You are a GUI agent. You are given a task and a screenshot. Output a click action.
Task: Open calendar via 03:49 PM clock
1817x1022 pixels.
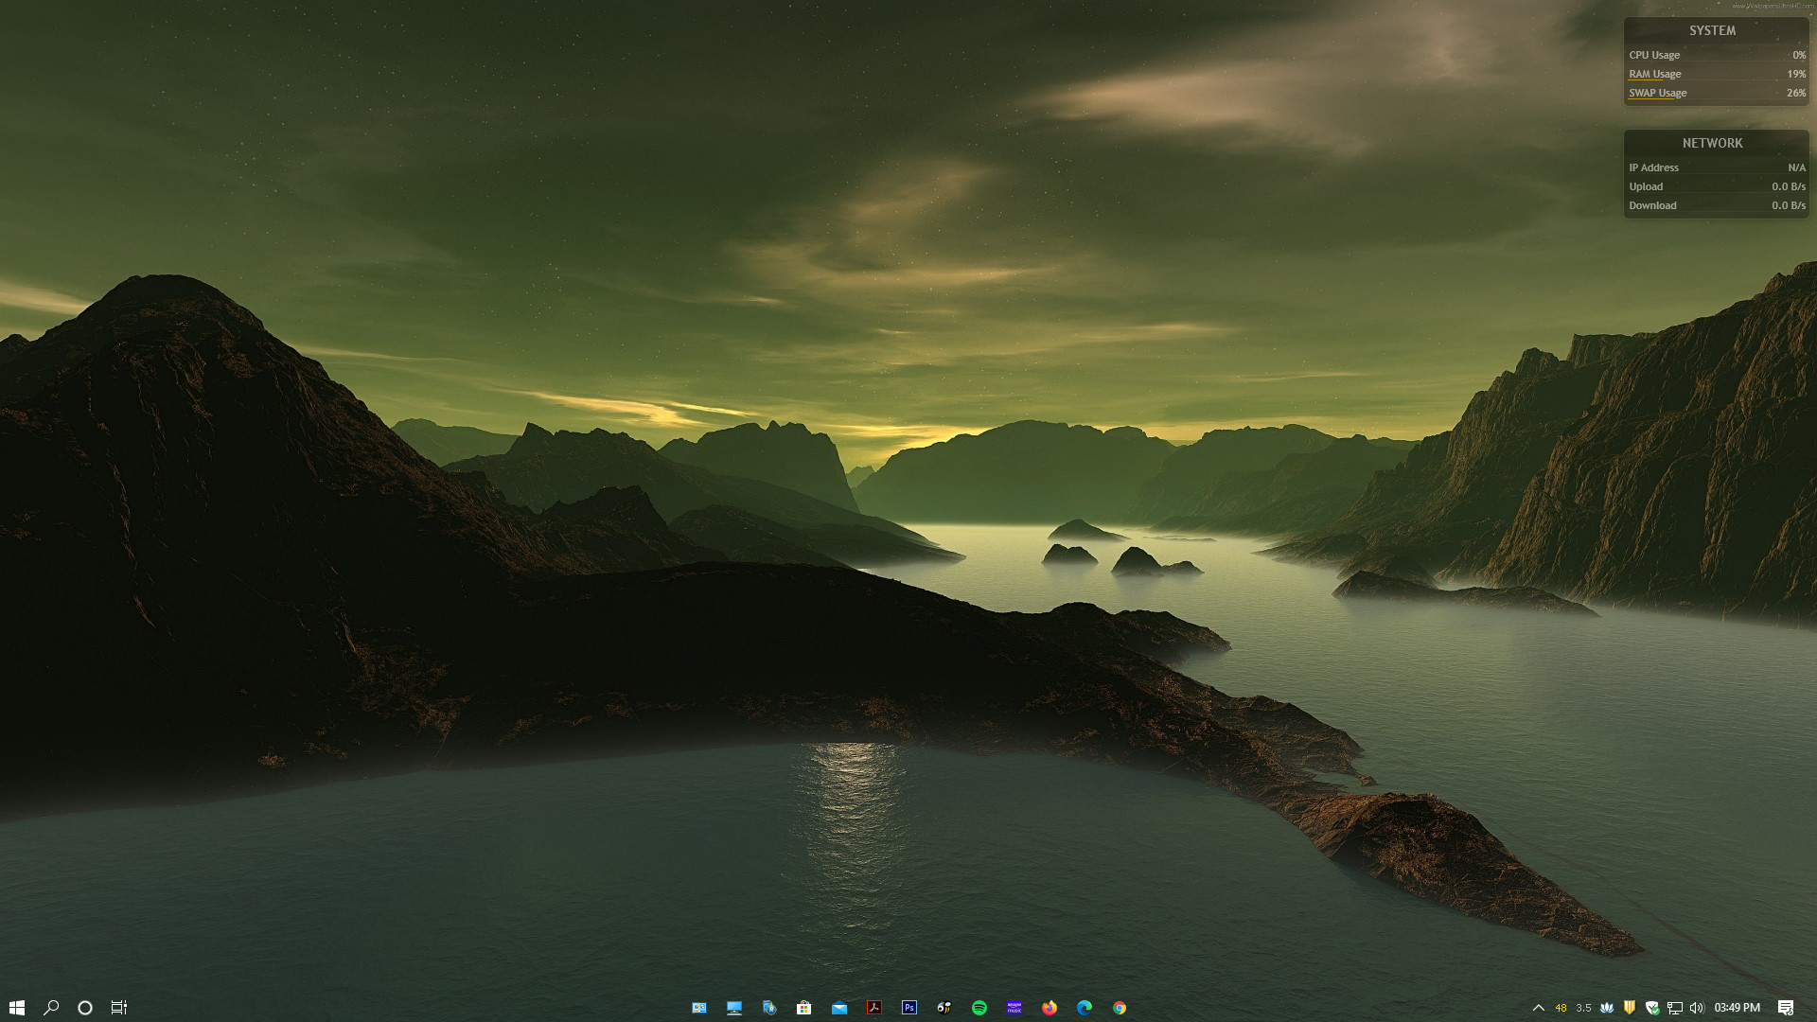coord(1738,1008)
